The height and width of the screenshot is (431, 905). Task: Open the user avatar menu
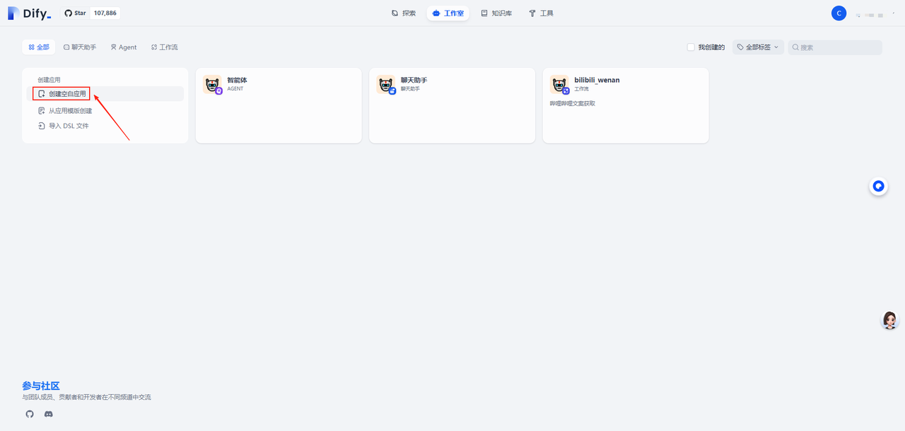(839, 13)
